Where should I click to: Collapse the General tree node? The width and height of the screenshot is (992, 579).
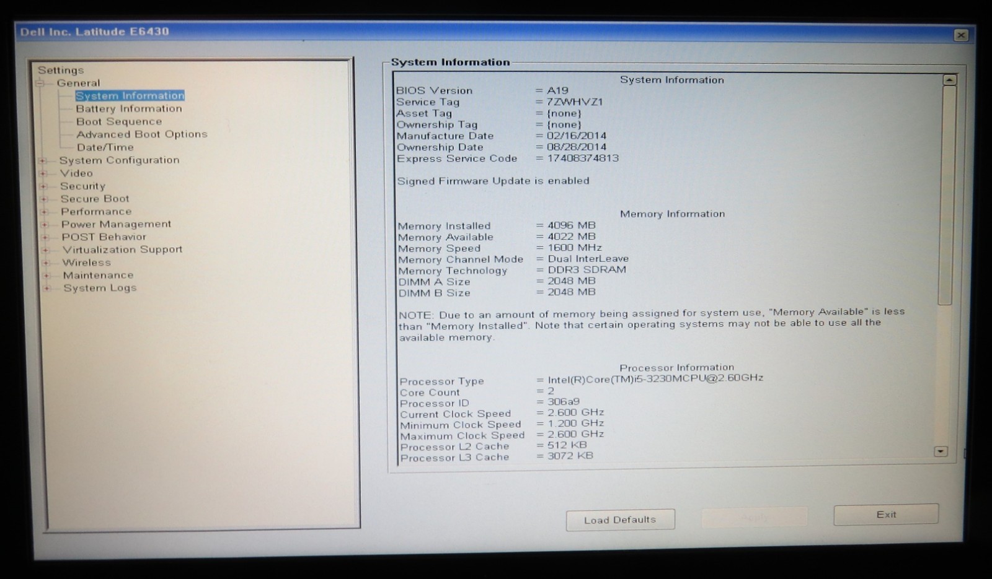[40, 83]
